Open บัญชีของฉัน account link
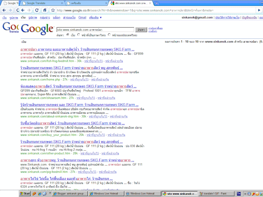263x197 pixels. pyautogui.click(x=249, y=17)
